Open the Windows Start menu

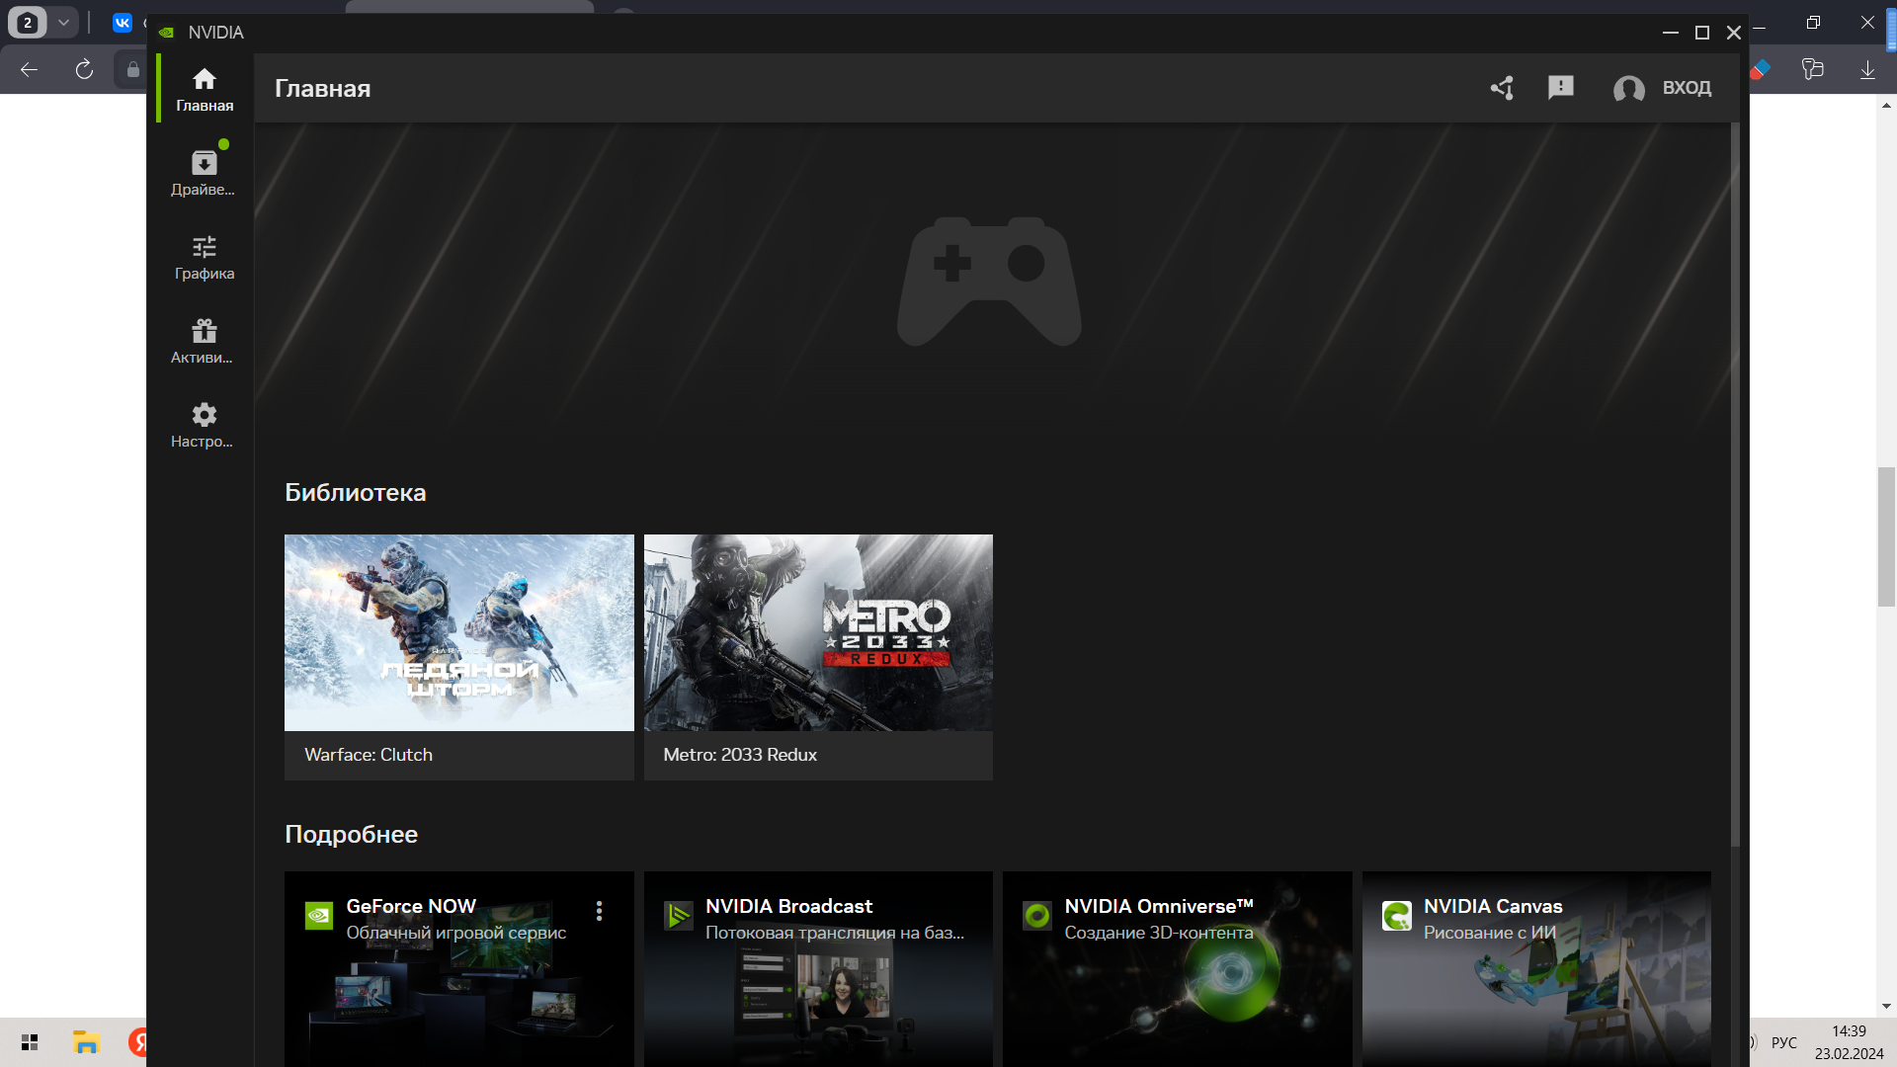[30, 1042]
